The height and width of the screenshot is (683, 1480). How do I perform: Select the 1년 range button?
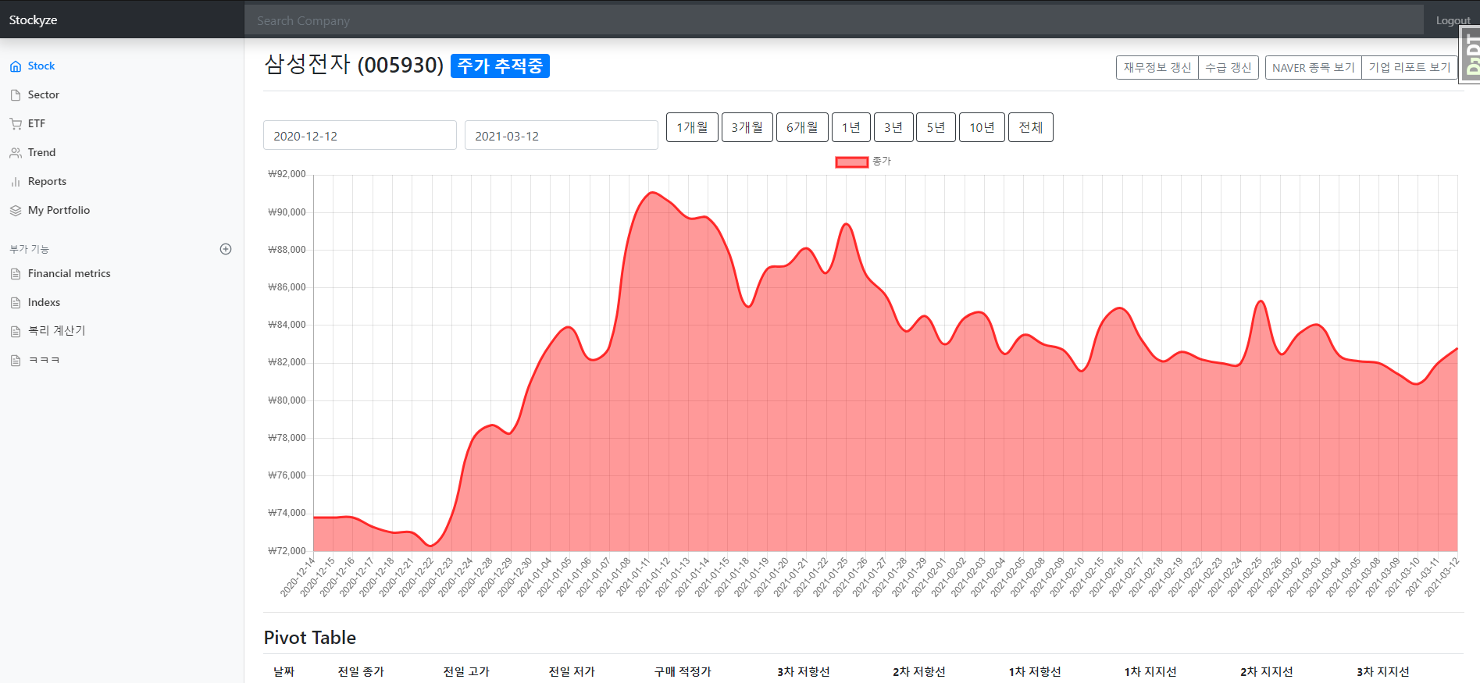(x=851, y=127)
